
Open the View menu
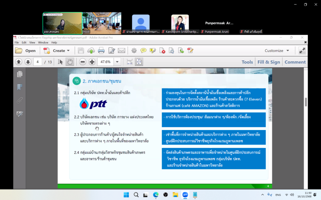[x=32, y=42]
